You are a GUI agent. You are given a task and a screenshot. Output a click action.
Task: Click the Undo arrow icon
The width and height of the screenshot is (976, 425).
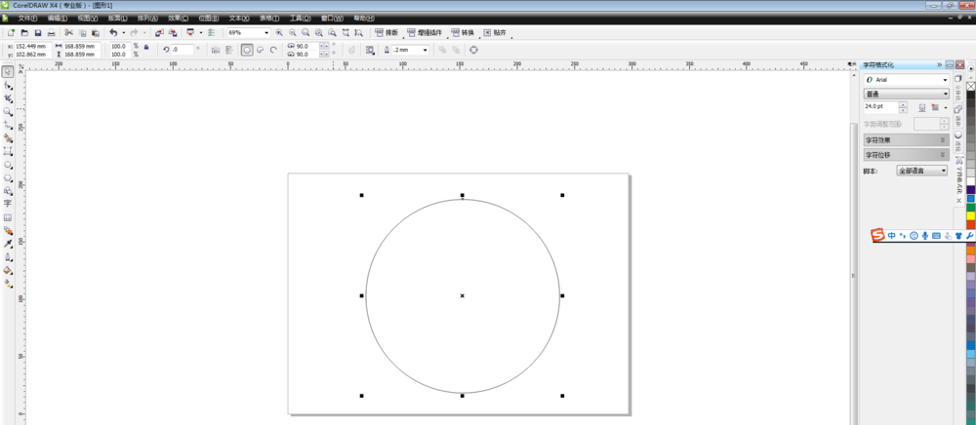pos(113,33)
